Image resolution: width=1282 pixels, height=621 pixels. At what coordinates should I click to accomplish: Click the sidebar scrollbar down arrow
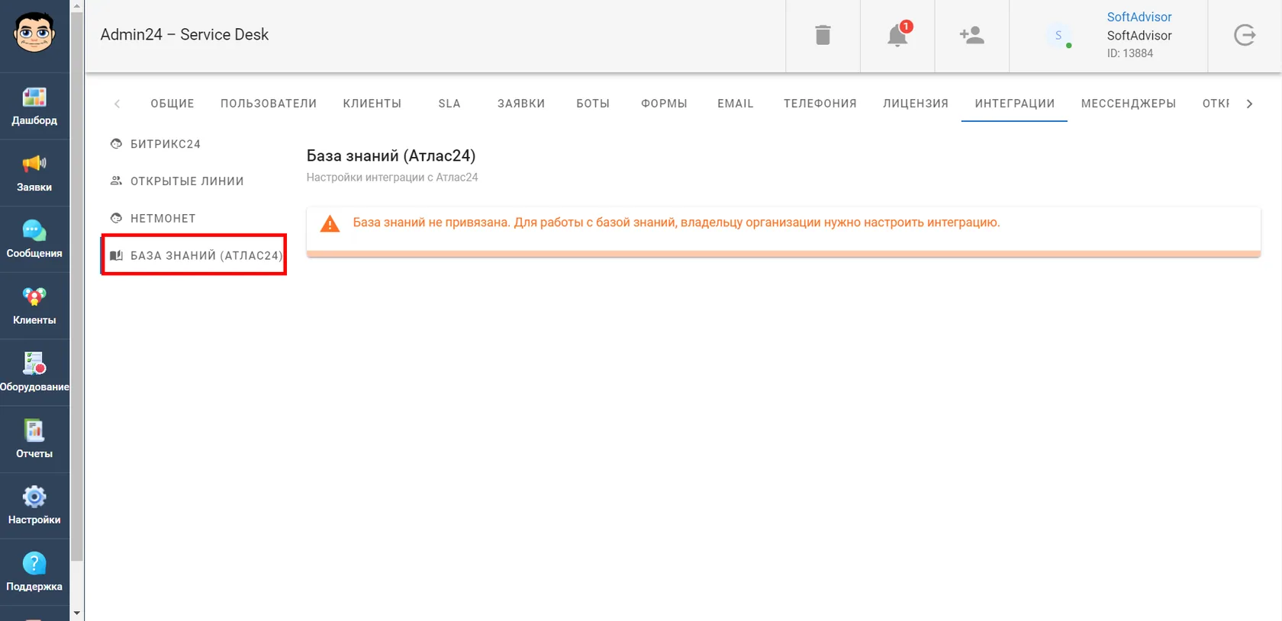coord(76,613)
